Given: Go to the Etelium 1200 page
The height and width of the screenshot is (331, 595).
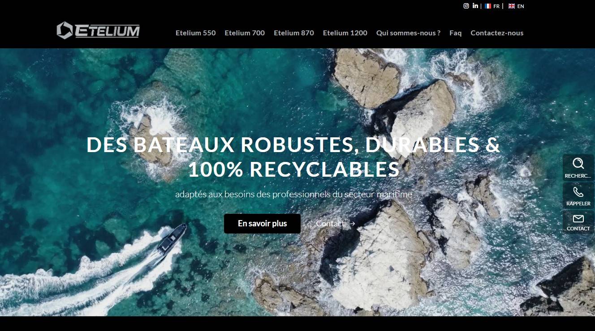Looking at the screenshot, I should point(345,33).
